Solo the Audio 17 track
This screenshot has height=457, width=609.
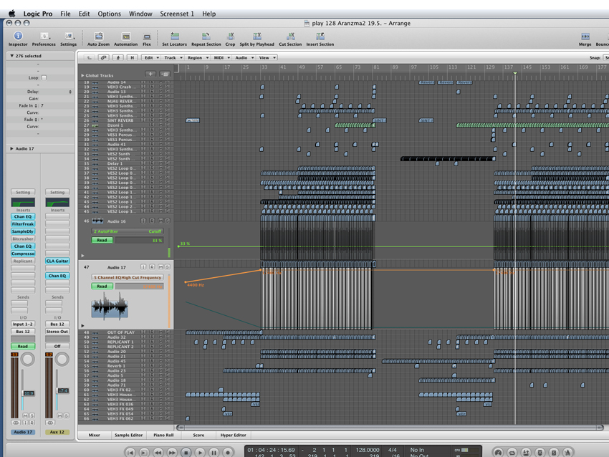pos(168,267)
